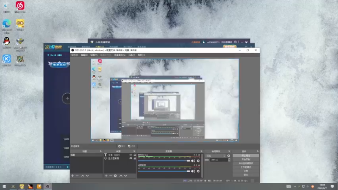338x190 pixels.
Task: Select the scene entry in Scenes list
Action: (x=86, y=155)
